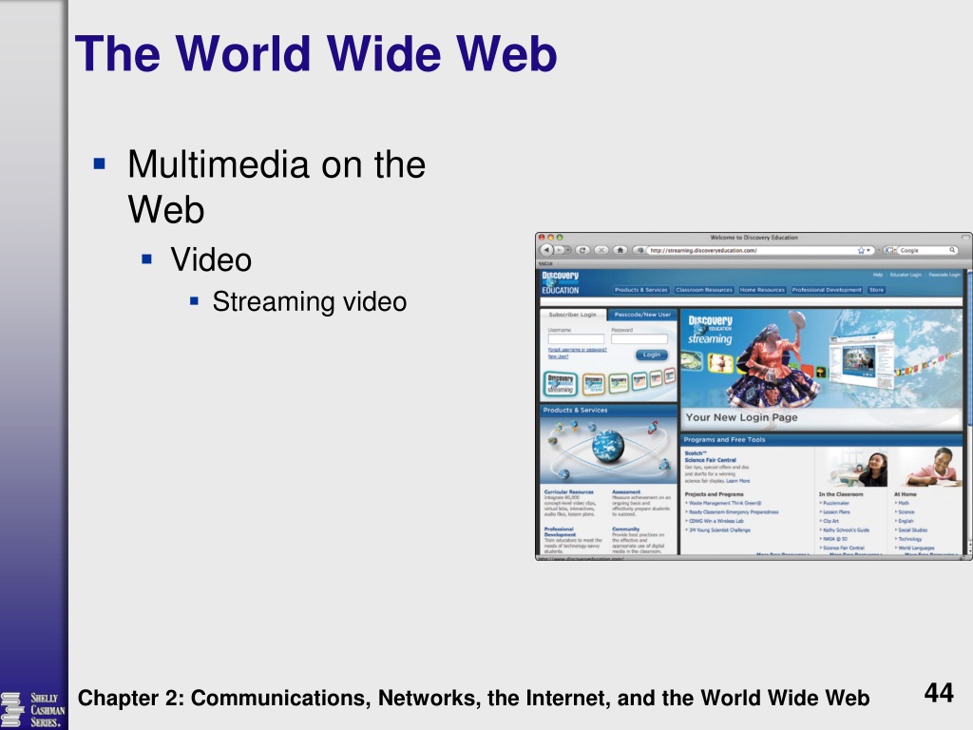973x730 pixels.
Task: Select the Discovery streaming product thumbnail
Action: (561, 384)
